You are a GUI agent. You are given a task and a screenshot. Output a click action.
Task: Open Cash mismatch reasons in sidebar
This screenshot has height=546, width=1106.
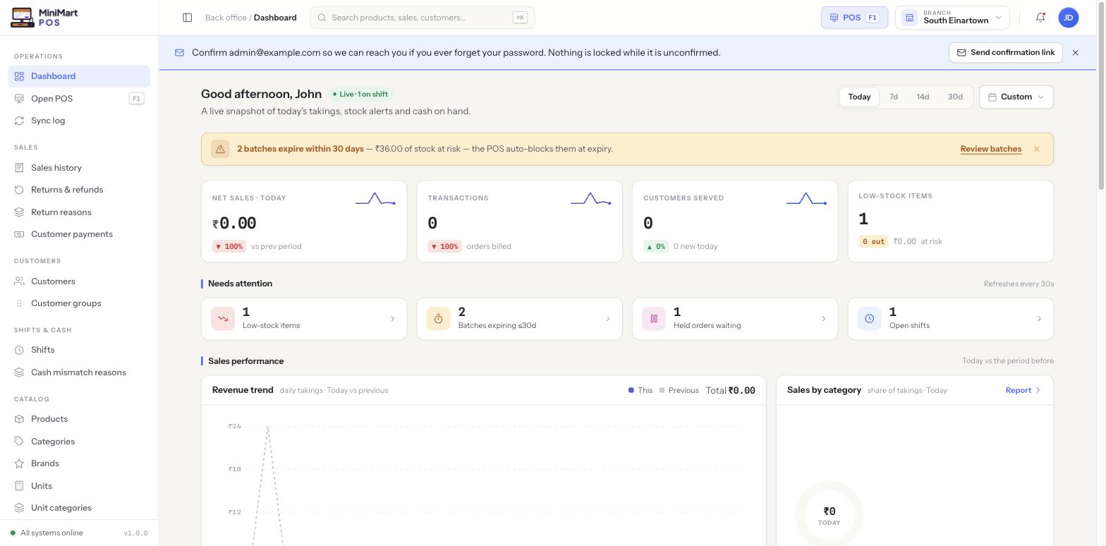[x=79, y=372]
